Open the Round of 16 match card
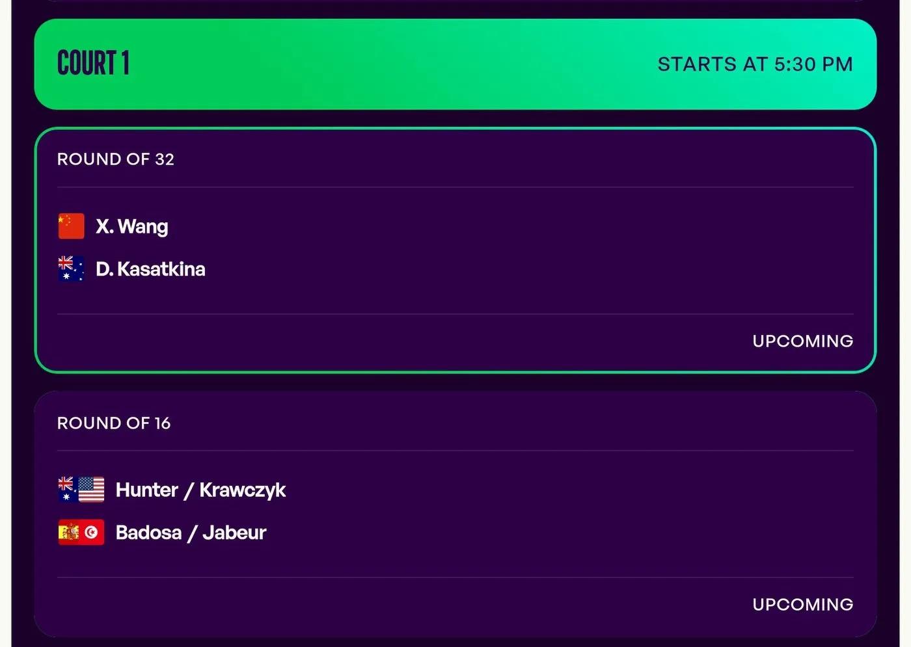The image size is (911, 647). click(455, 514)
